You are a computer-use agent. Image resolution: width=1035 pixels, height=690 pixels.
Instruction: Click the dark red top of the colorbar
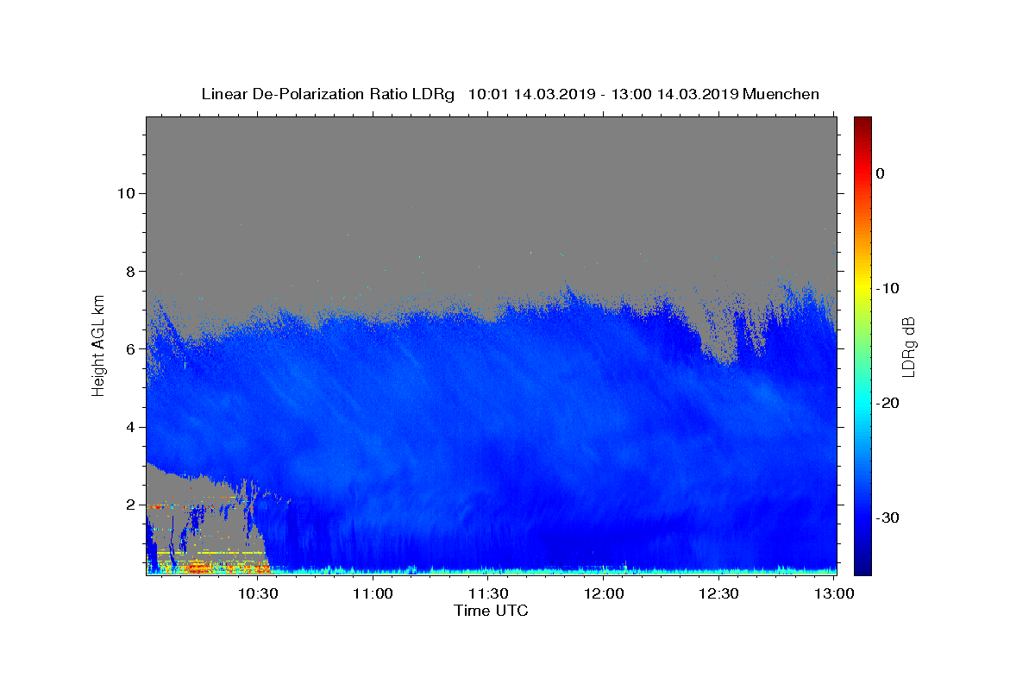[862, 123]
